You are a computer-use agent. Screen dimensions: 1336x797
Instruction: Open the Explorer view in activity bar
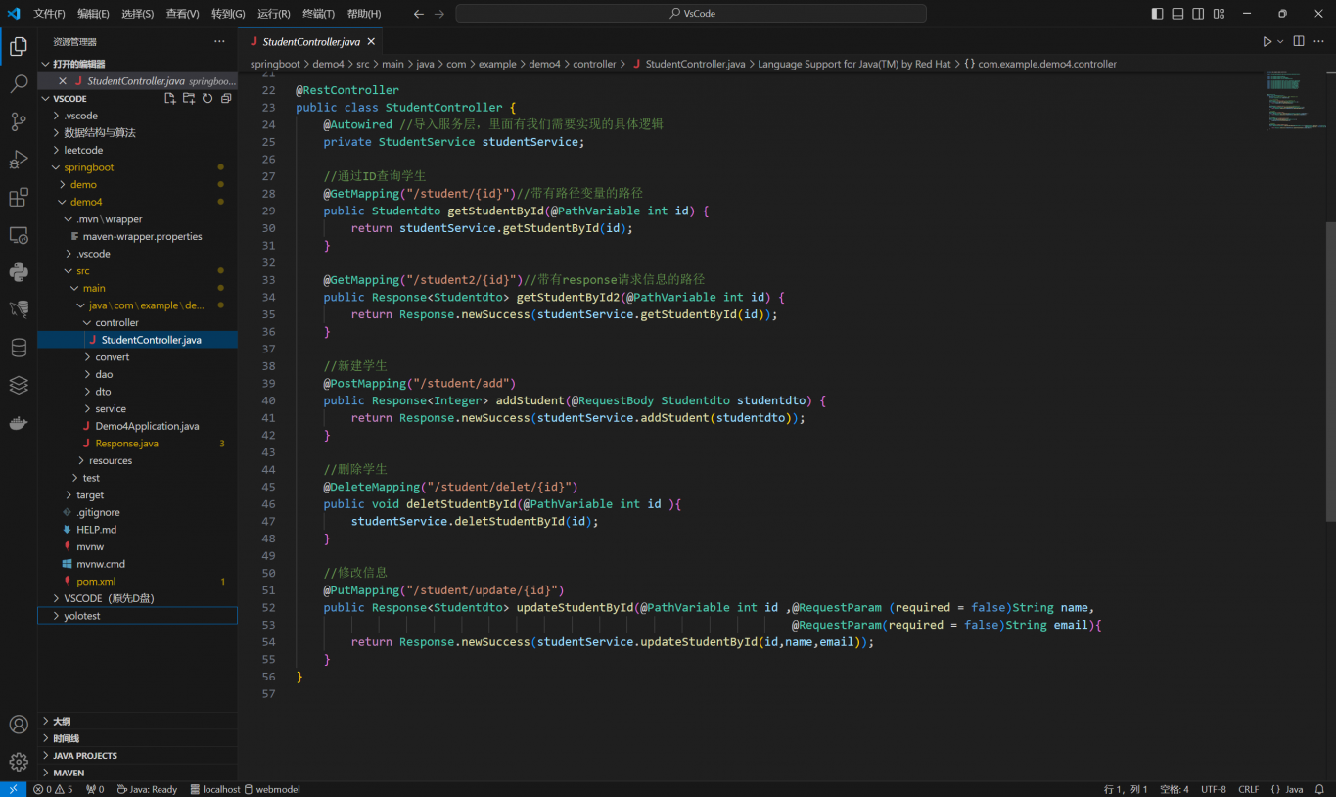[19, 46]
